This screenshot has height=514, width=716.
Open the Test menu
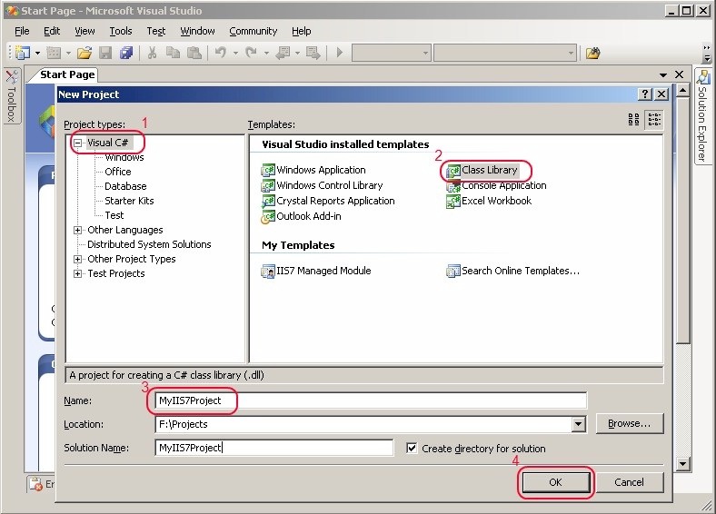(x=155, y=31)
